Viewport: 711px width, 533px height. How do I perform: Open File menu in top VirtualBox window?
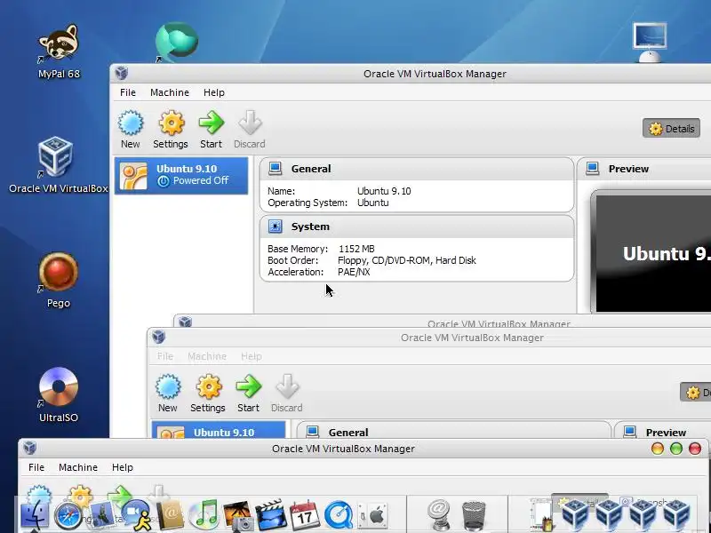click(128, 92)
